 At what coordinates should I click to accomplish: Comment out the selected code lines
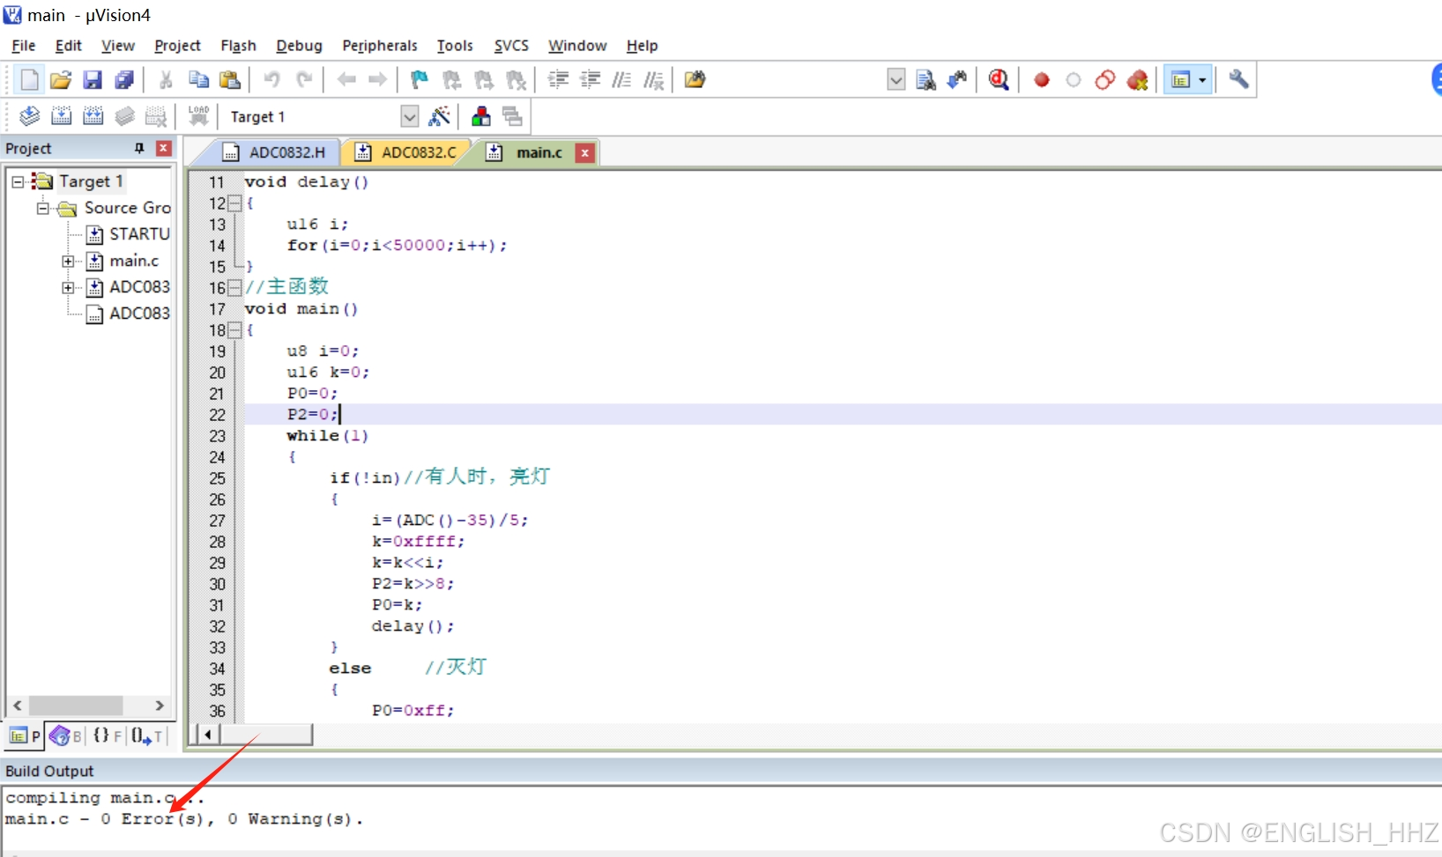tap(621, 80)
